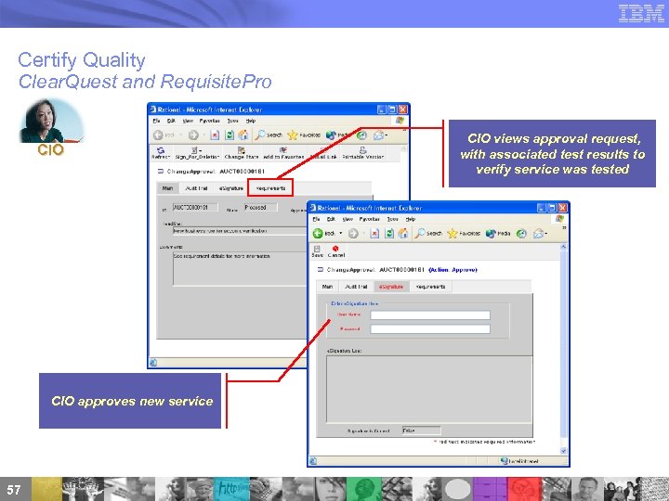Open Sign_For_Deletion action in back window
Screen dimensions: 669x501
click(x=197, y=153)
